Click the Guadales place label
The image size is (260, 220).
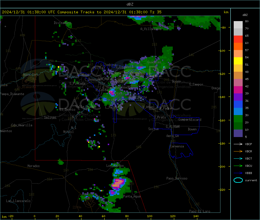(154, 62)
